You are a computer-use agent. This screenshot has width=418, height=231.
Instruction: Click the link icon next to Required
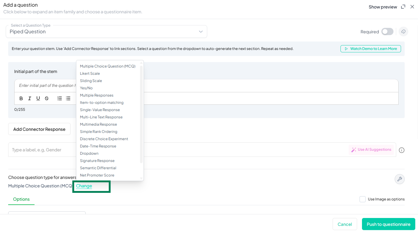pos(403,32)
